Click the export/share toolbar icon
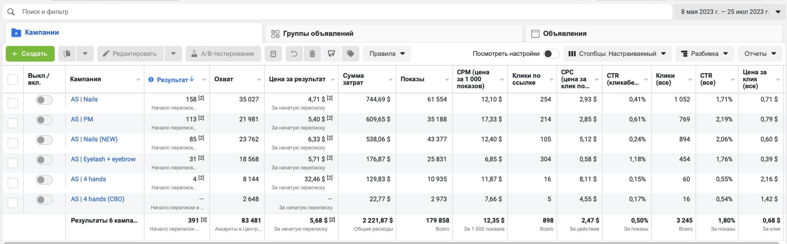The image size is (787, 244). [331, 54]
